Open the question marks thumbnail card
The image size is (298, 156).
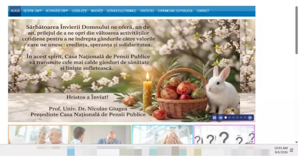224,134
